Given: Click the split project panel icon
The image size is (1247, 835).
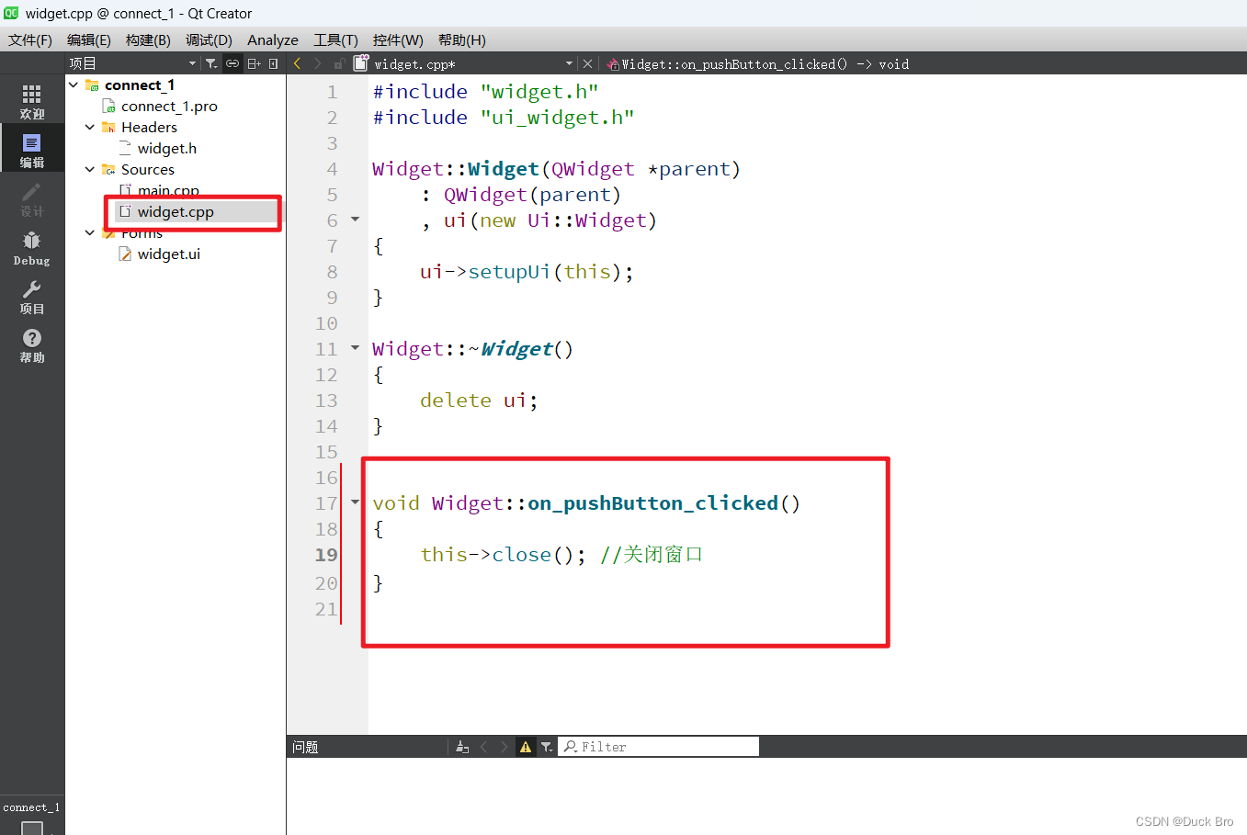Looking at the screenshot, I should (x=254, y=63).
